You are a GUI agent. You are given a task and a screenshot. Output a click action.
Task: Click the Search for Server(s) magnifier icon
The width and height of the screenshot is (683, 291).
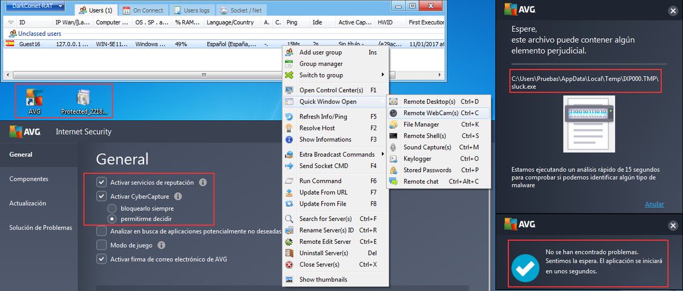pos(289,219)
